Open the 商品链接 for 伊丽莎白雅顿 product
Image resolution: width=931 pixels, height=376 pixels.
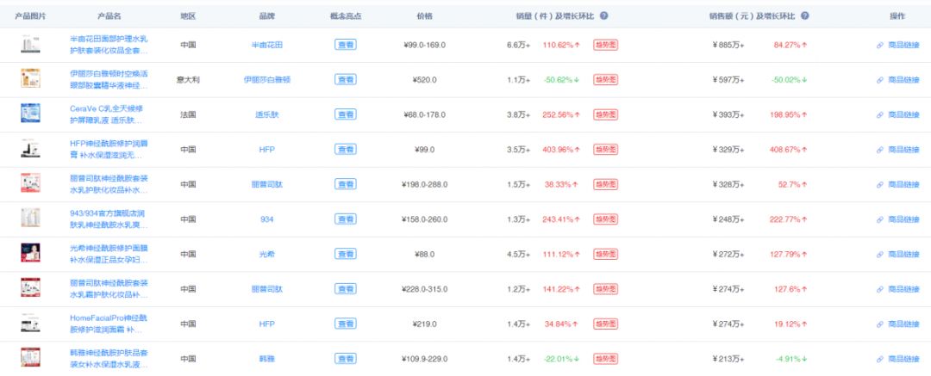[x=897, y=79]
